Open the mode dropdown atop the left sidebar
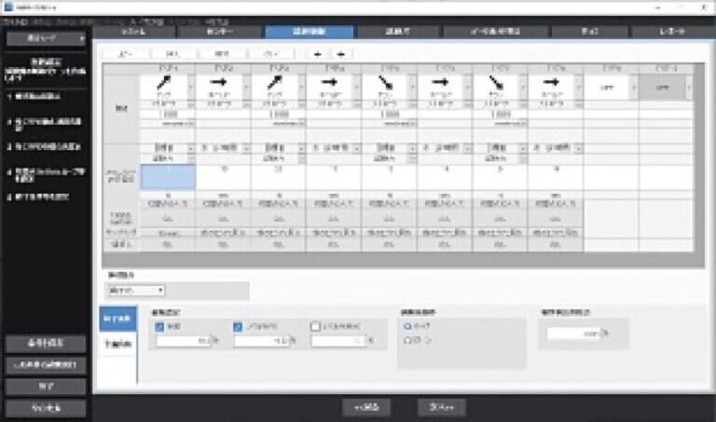 pyautogui.click(x=47, y=39)
